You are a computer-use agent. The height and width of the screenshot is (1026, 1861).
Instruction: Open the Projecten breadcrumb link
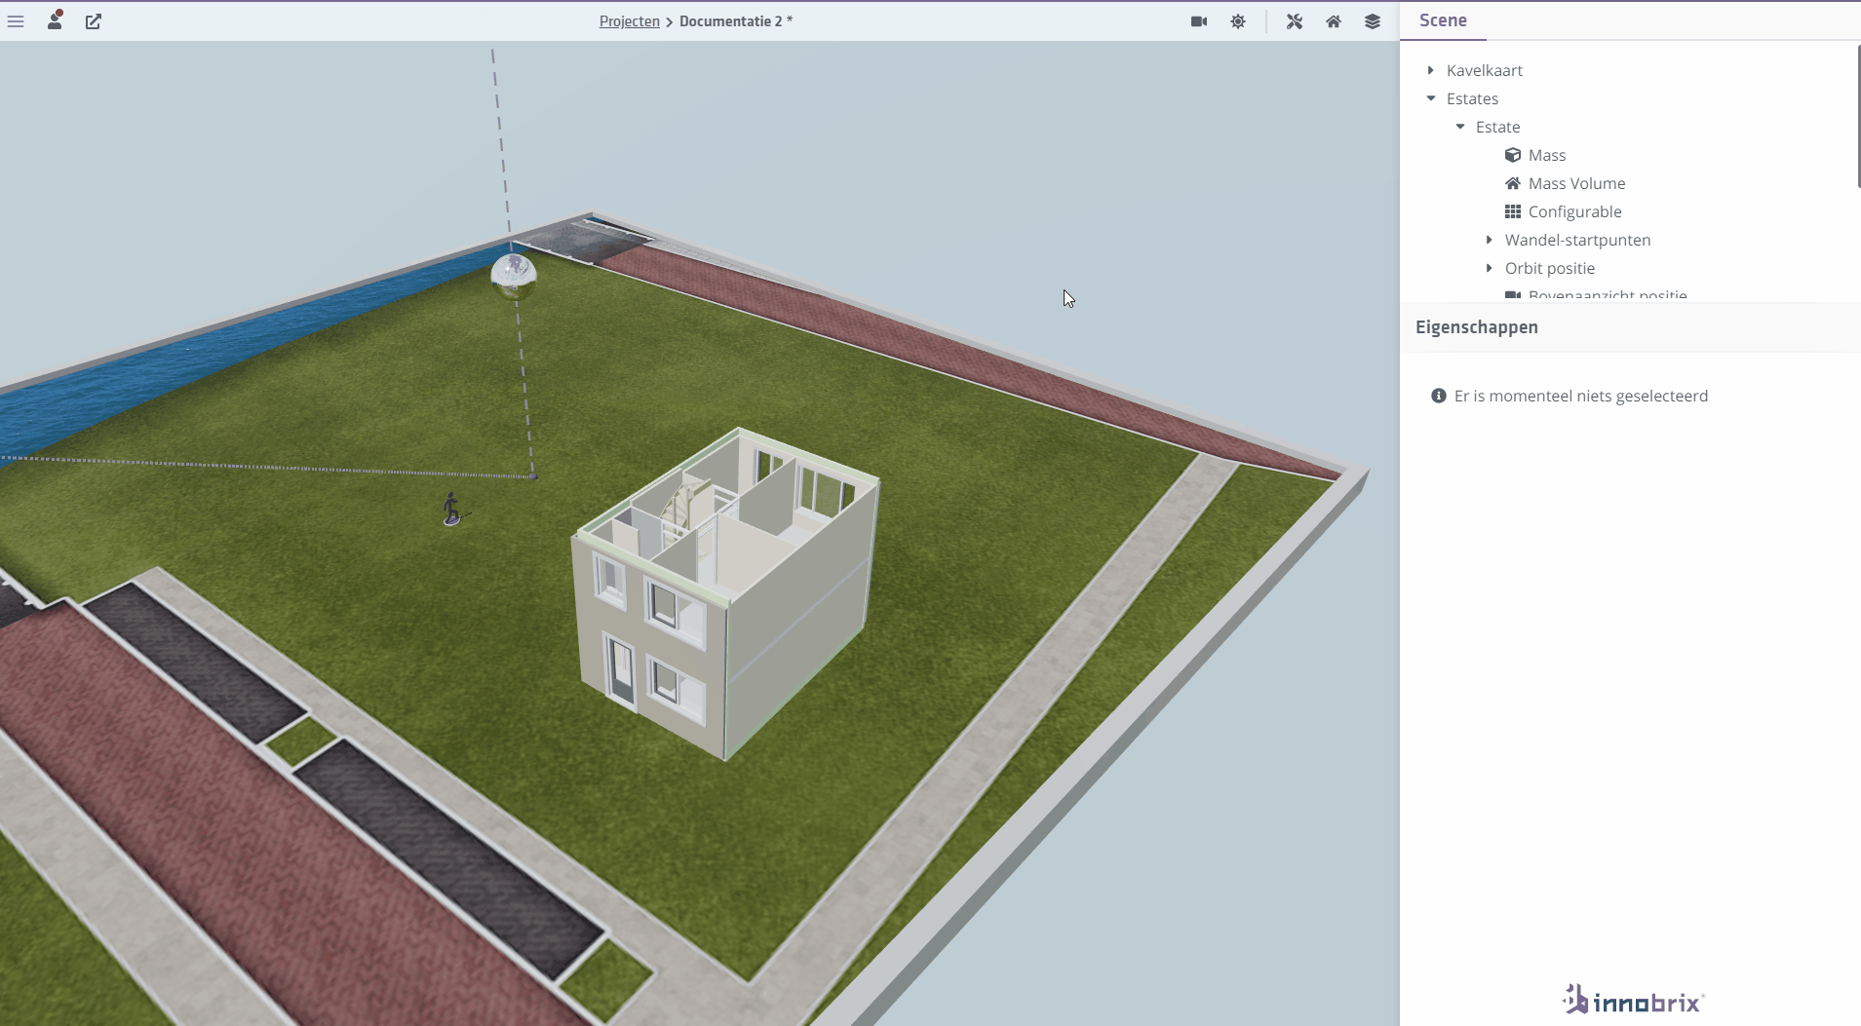click(x=630, y=20)
